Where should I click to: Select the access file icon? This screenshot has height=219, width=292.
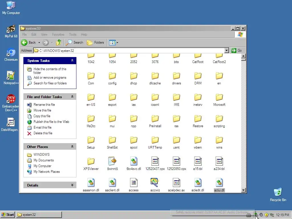click(133, 183)
